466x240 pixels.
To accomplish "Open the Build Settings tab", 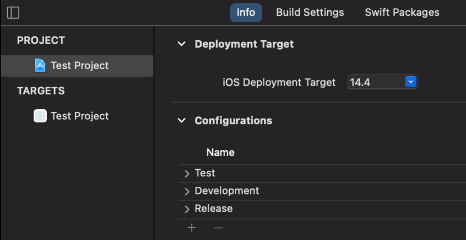I will [310, 13].
